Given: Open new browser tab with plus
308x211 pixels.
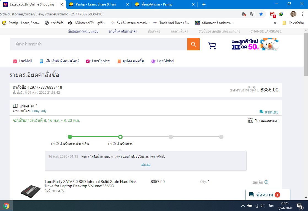Looking at the screenshot, I should 204,4.
